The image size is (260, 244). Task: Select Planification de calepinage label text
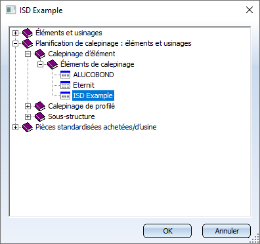coord(114,43)
